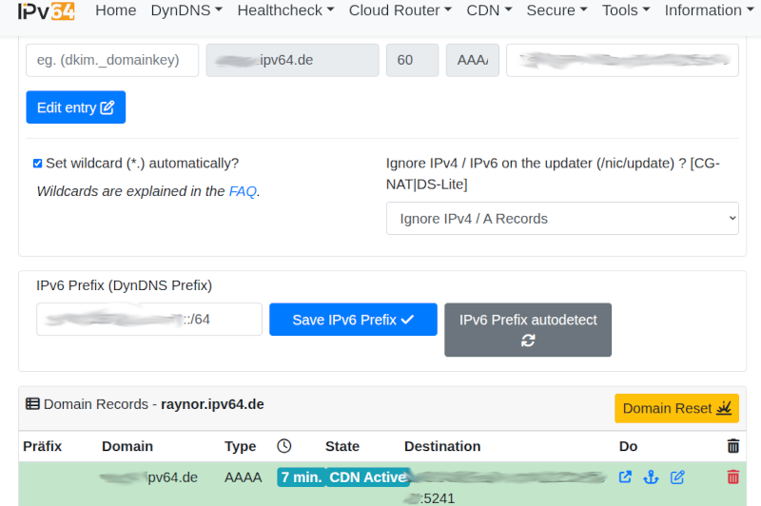Open the FAQ link

(x=243, y=191)
